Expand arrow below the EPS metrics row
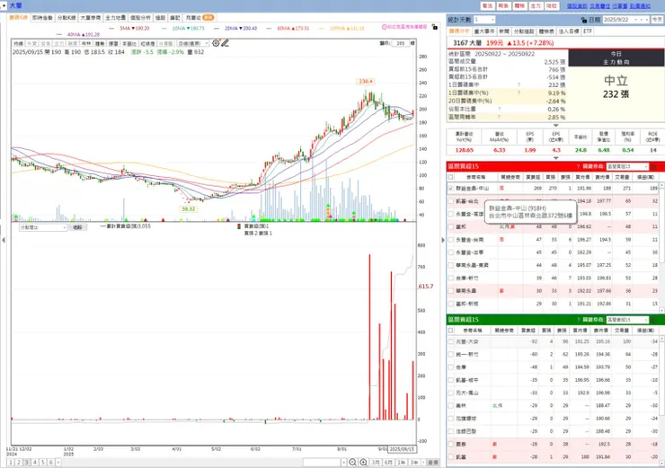This screenshot has width=665, height=468. click(555, 158)
